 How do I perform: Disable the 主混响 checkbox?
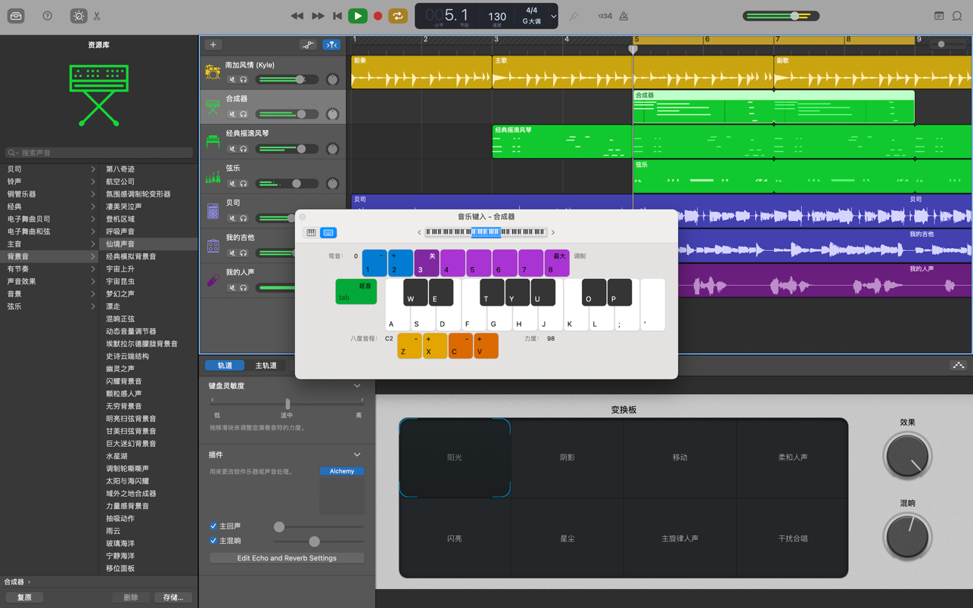(x=213, y=541)
